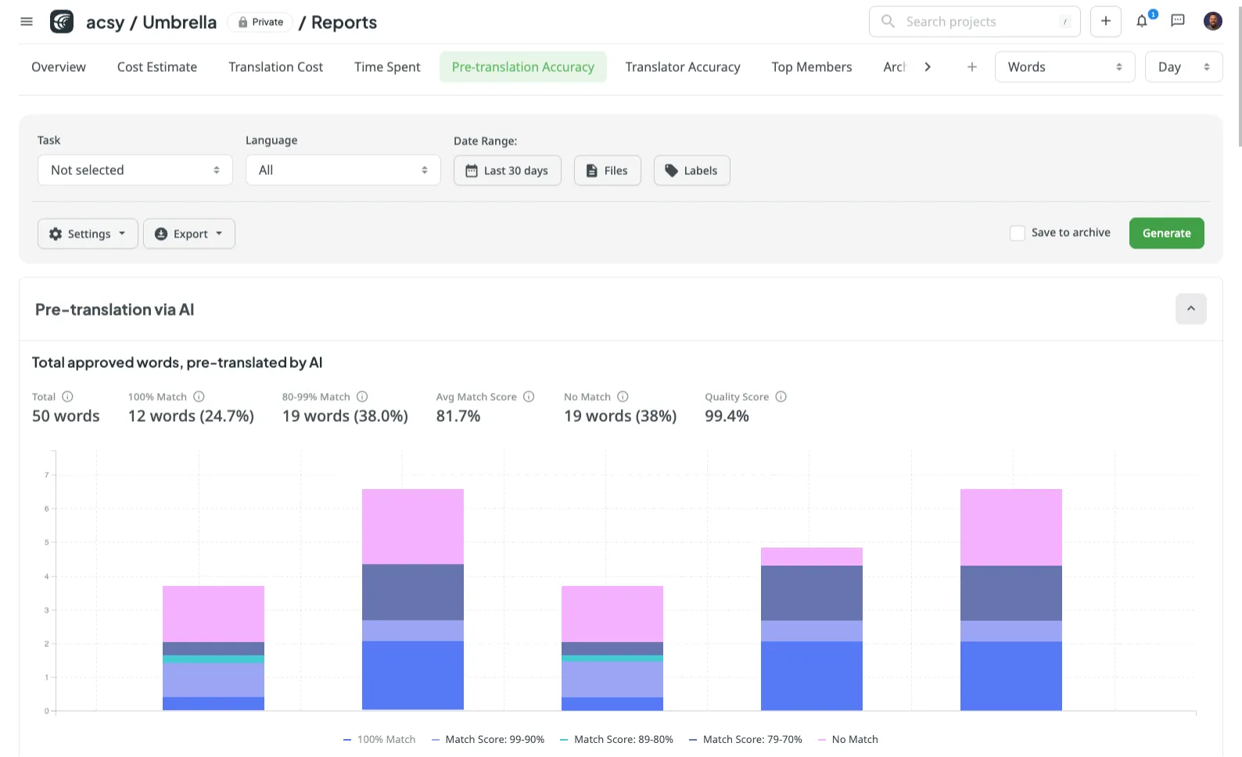
Task: Collapse the Pre-translation via AI section
Action: coord(1190,309)
